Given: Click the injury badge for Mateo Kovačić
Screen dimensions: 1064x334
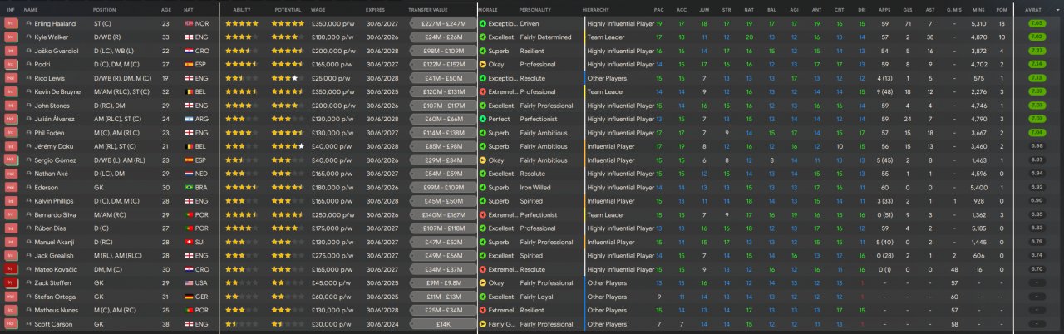Looking at the screenshot, I should [11, 269].
